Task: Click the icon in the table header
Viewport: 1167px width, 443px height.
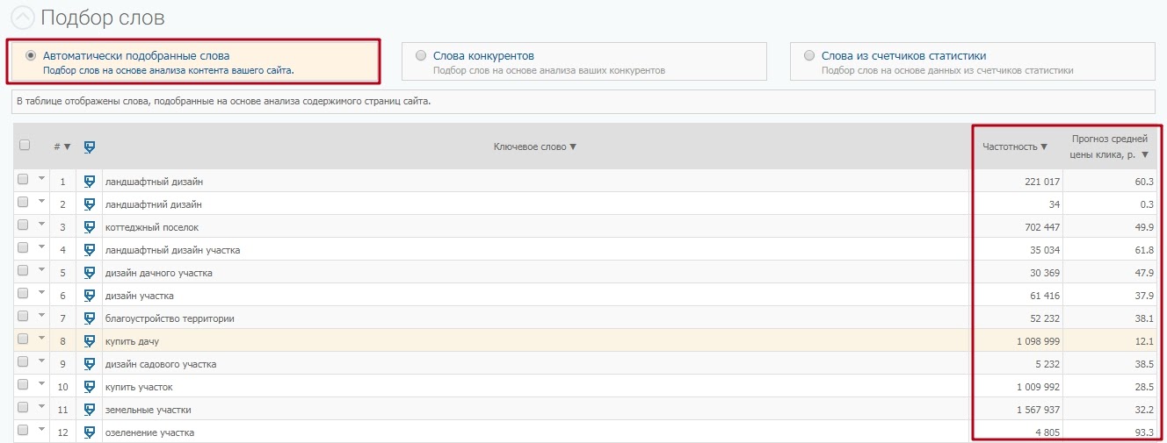Action: [89, 146]
